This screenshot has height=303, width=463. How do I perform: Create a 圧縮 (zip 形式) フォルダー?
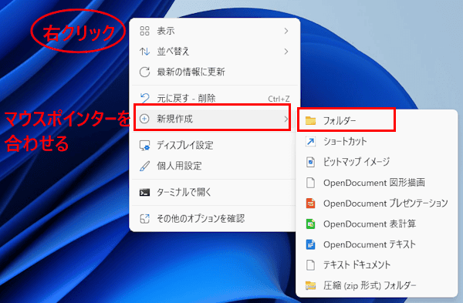point(377,285)
